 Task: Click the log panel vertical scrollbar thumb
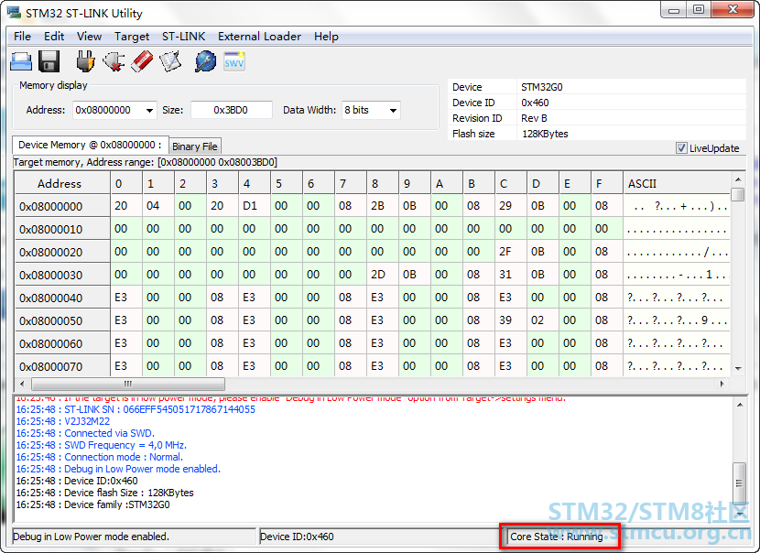739,483
